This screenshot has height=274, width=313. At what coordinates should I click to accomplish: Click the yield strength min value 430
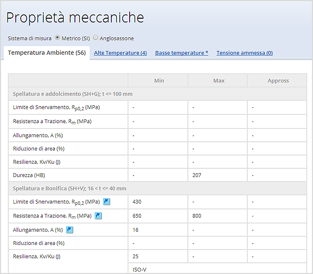coord(137,202)
